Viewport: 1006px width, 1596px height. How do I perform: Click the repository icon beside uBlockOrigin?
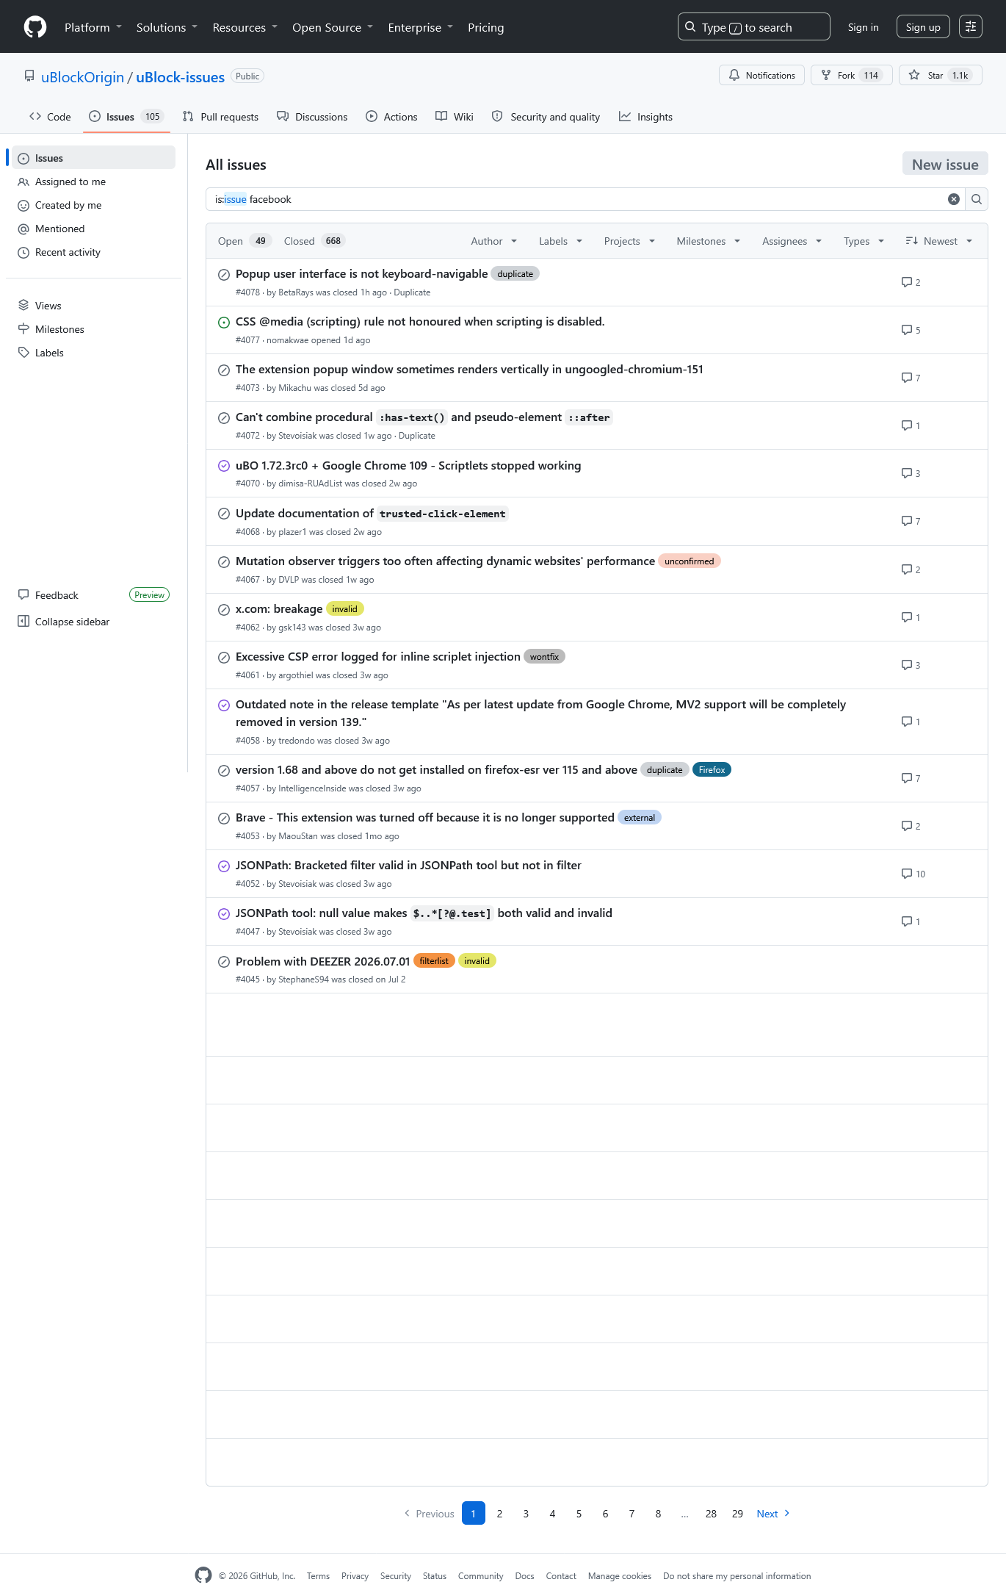(29, 76)
